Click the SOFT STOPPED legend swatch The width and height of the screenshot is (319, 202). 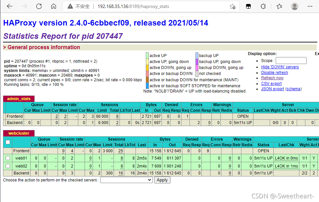pos(147,86)
